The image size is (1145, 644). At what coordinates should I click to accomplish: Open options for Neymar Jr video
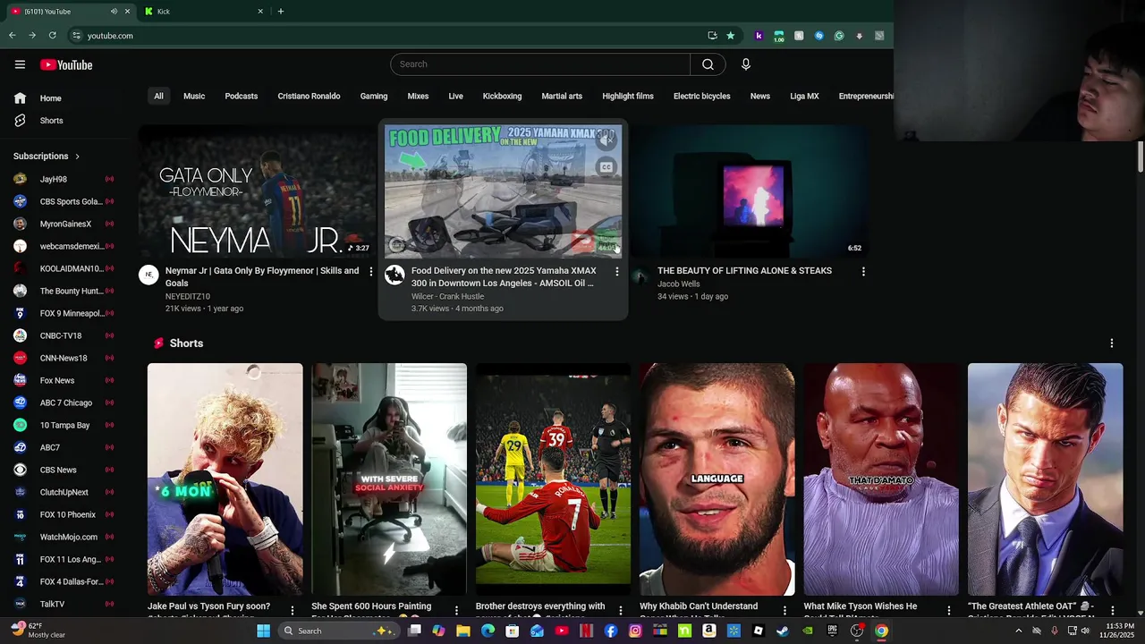pos(371,271)
